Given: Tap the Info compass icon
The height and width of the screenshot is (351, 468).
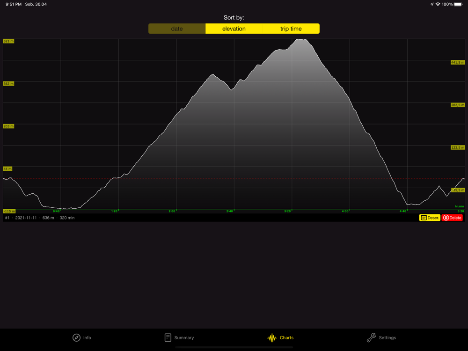Looking at the screenshot, I should coord(76,337).
